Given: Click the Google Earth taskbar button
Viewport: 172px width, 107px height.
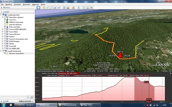Looking at the screenshot, I should coord(46,105).
